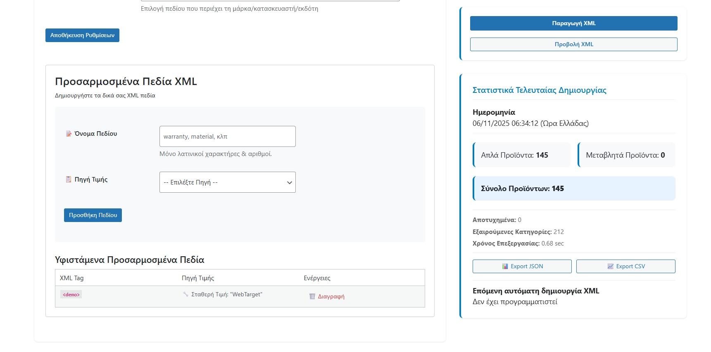Add the field with Προσθήκη Πεδίου
Screen dimensions: 711x352
(x=93, y=215)
